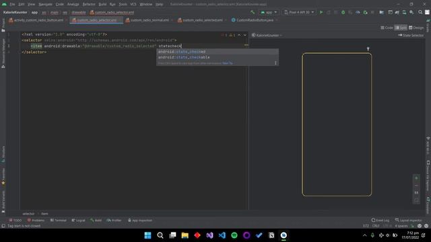Click the Search Everywhere magnifier icon
The width and height of the screenshot is (431, 242).
pyautogui.click(x=420, y=12)
